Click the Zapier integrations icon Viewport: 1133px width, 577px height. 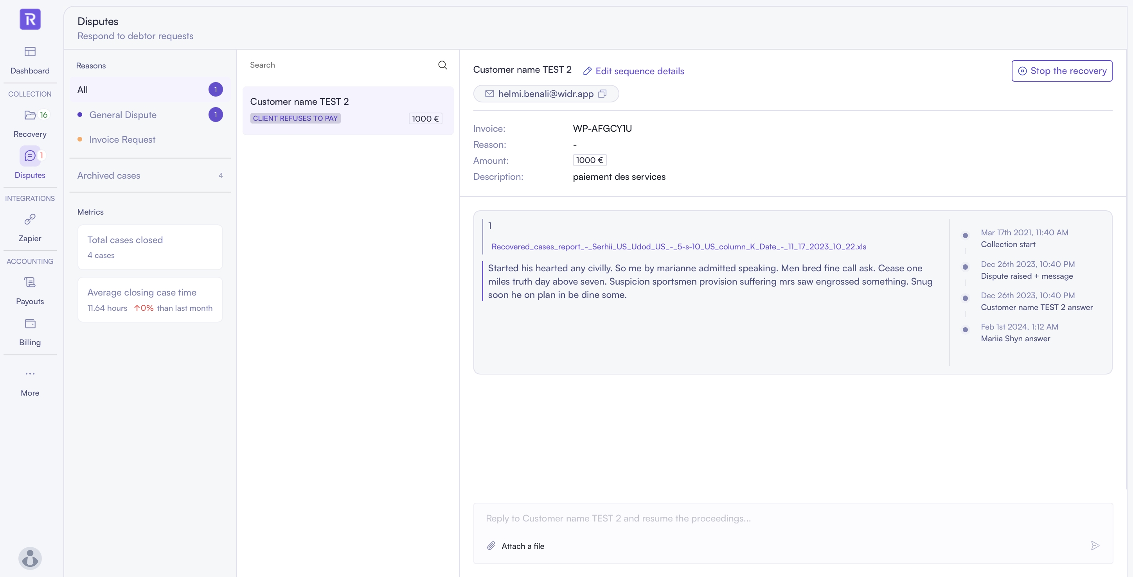click(29, 219)
